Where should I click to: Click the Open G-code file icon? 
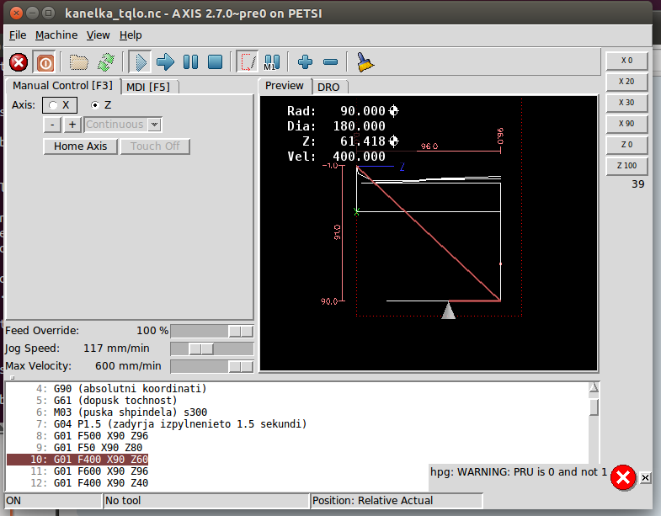click(x=79, y=61)
